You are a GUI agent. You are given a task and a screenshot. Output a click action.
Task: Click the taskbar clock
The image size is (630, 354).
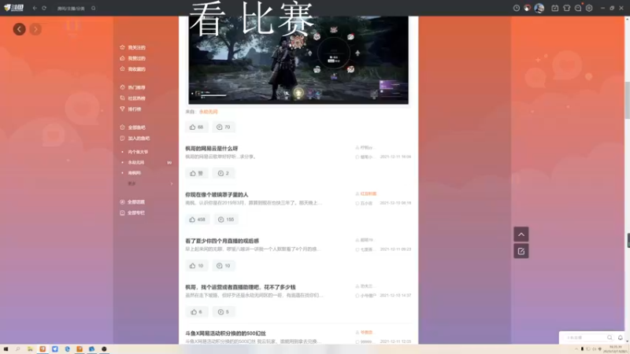tap(614, 349)
